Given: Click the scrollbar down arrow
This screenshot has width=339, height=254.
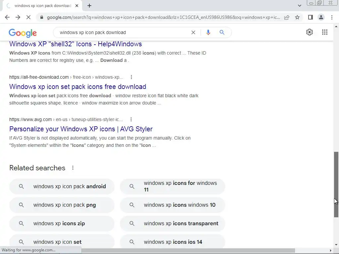Looking at the screenshot, I should point(336,245).
